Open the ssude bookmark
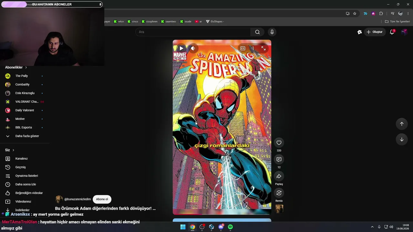413x232 pixels. point(186,22)
